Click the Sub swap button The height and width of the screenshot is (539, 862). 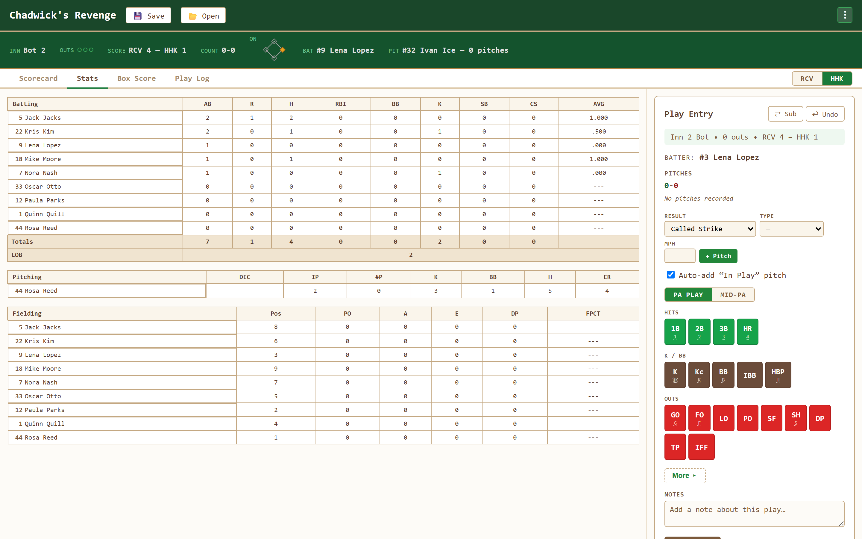click(x=785, y=114)
